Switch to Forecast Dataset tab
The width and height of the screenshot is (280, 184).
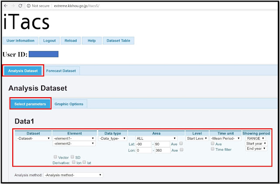click(x=61, y=71)
